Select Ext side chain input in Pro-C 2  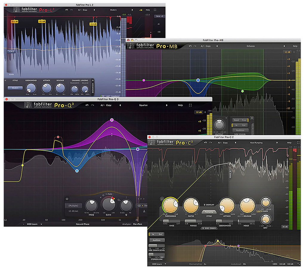point(160,234)
